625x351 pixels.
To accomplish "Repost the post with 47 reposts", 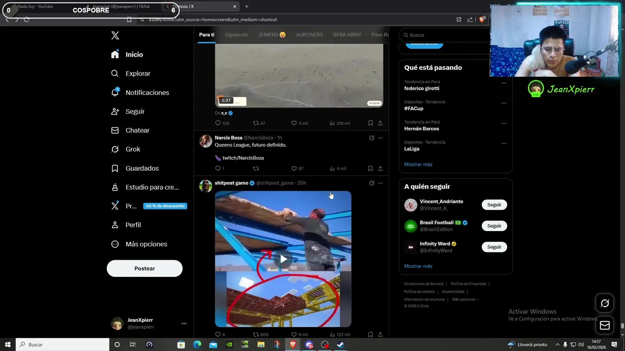I will click(259, 123).
